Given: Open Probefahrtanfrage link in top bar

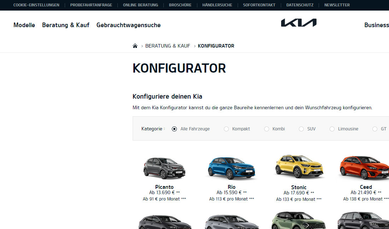Looking at the screenshot, I should tap(91, 5).
